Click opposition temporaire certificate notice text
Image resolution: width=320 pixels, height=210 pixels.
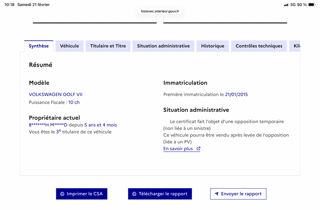tap(223, 125)
